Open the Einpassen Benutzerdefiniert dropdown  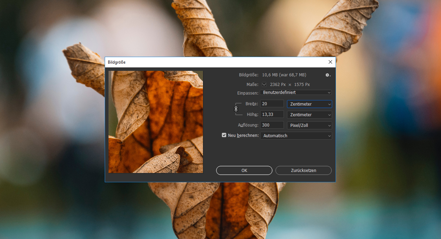296,93
